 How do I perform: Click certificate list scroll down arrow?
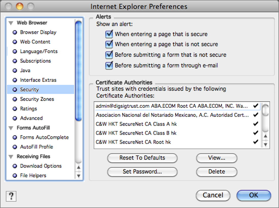(x=266, y=144)
